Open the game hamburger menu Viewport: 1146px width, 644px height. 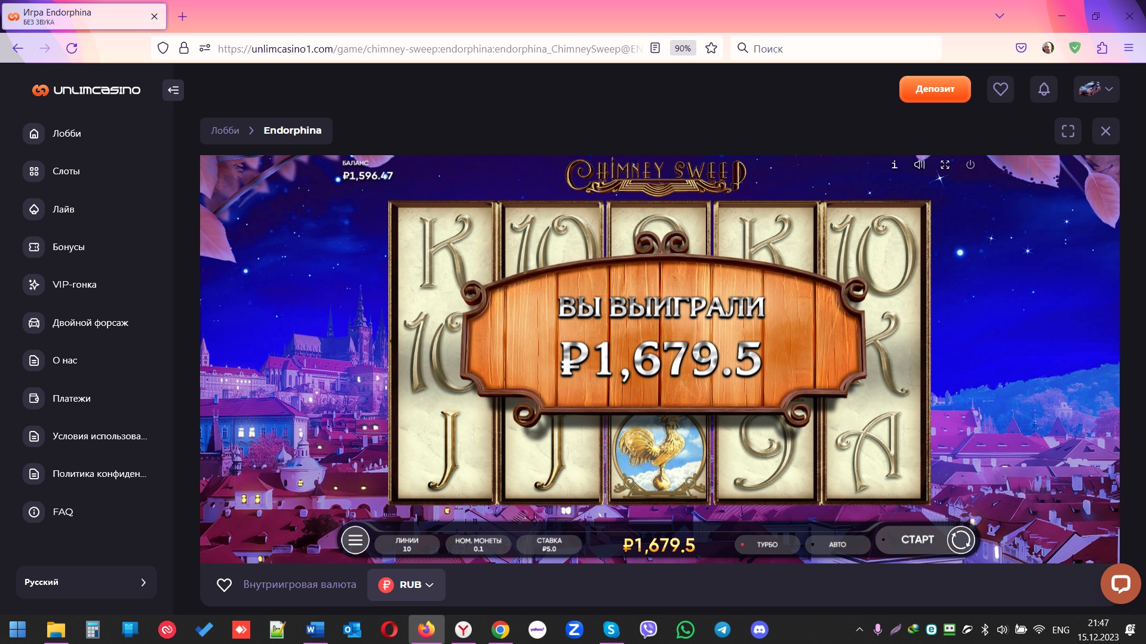click(x=355, y=541)
